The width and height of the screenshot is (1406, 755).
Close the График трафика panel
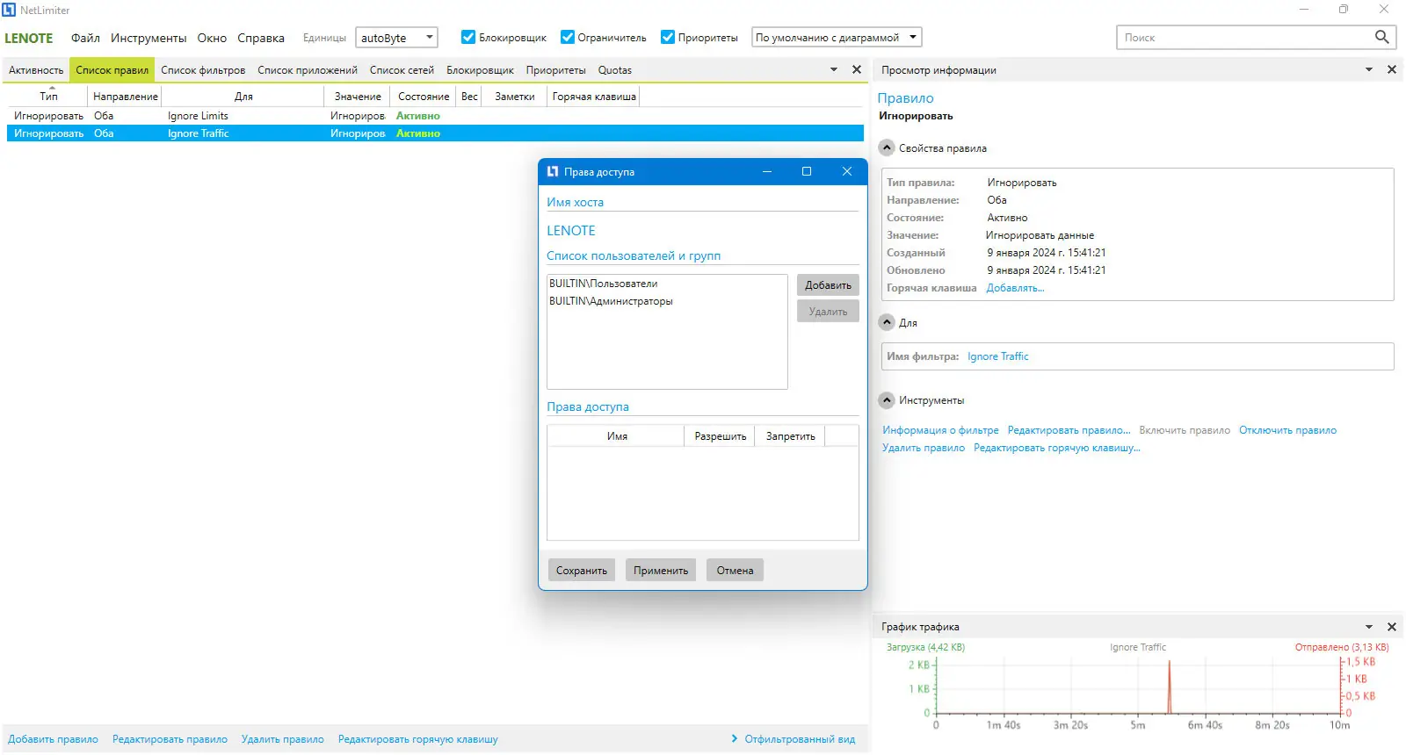(1392, 627)
